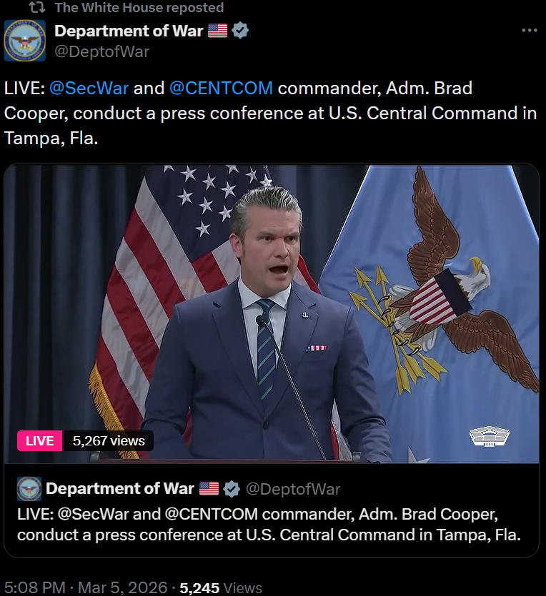Click the quoted tweet's small avatar

pos(29,489)
